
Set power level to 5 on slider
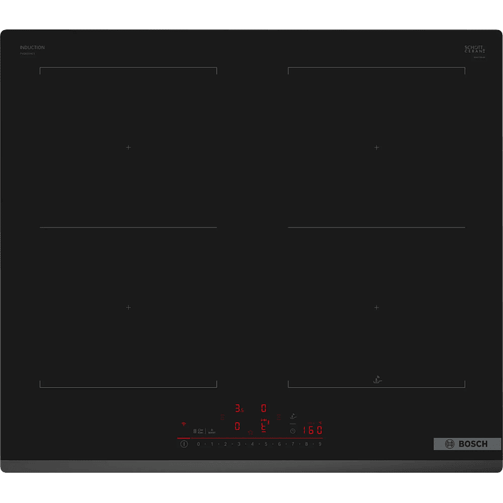[x=265, y=444]
